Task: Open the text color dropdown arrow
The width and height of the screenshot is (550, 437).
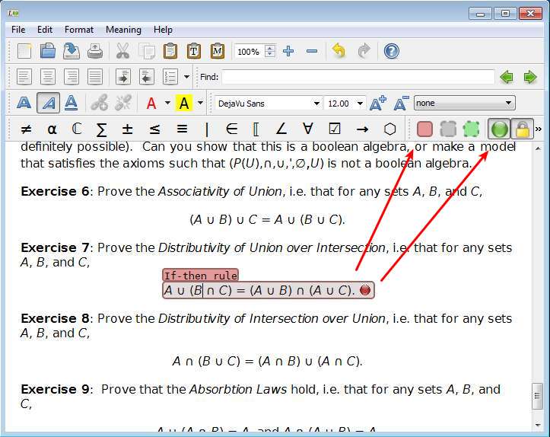Action: point(167,103)
